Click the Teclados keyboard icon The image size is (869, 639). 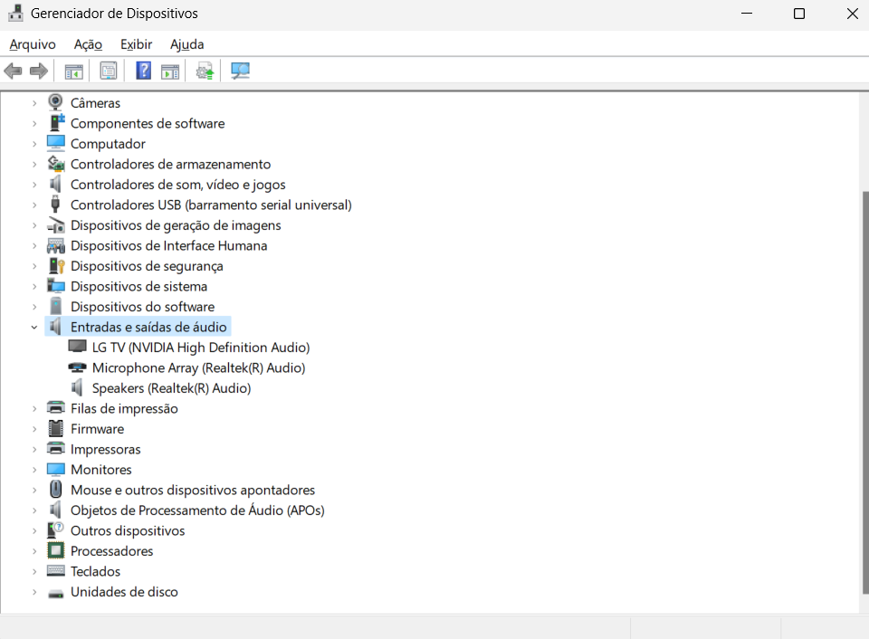[x=56, y=570]
